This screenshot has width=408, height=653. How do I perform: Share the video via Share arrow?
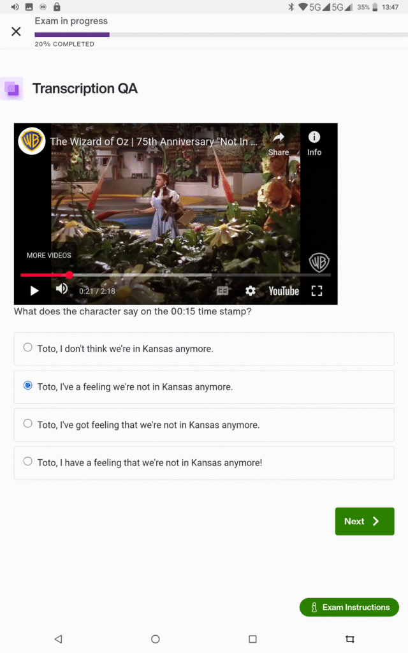coord(279,143)
